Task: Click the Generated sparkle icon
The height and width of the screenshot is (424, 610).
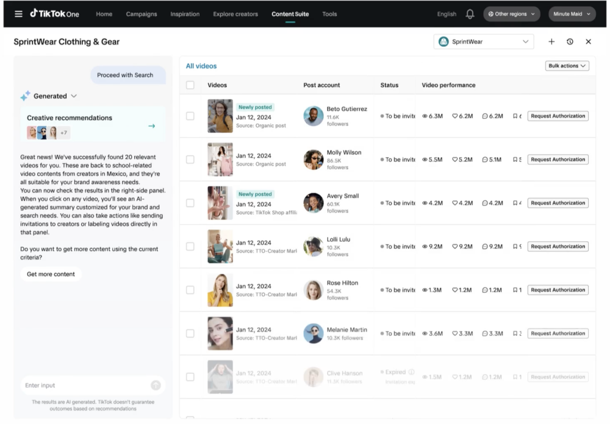Action: coord(25,96)
